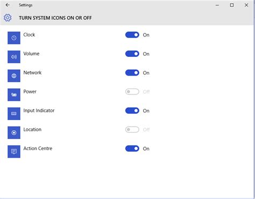Click the greyed-out Location toggle
Viewport: 255px width, 199px height.
click(132, 130)
